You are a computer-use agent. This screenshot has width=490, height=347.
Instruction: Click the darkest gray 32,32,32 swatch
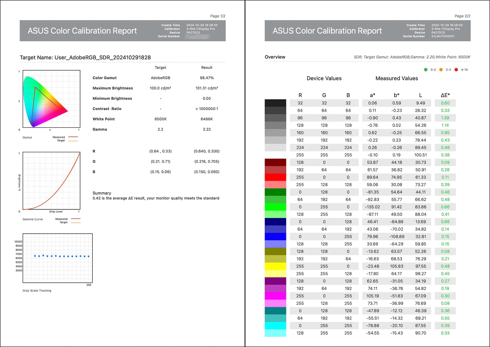275,103
